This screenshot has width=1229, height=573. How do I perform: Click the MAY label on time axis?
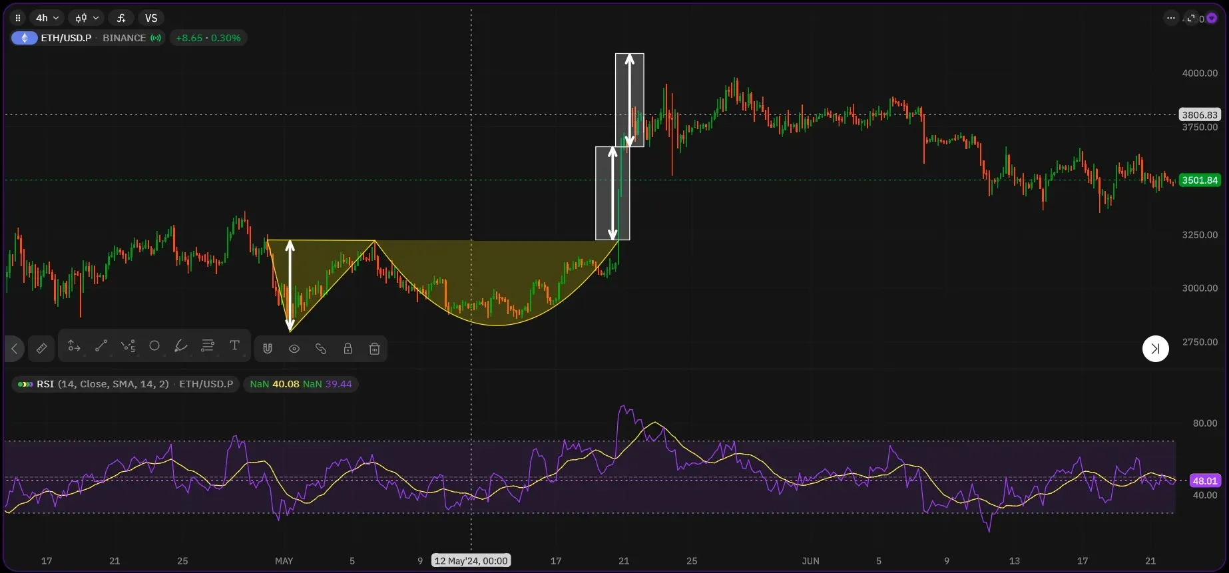[x=284, y=561]
